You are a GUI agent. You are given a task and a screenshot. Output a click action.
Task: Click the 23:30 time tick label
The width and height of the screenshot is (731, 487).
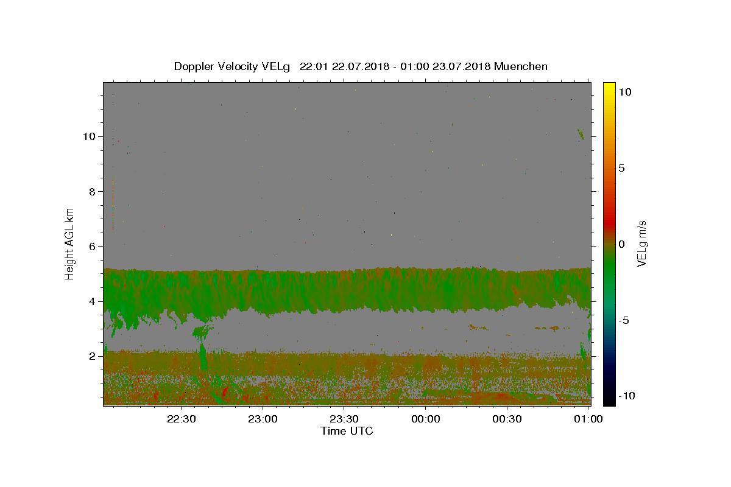[x=344, y=419]
